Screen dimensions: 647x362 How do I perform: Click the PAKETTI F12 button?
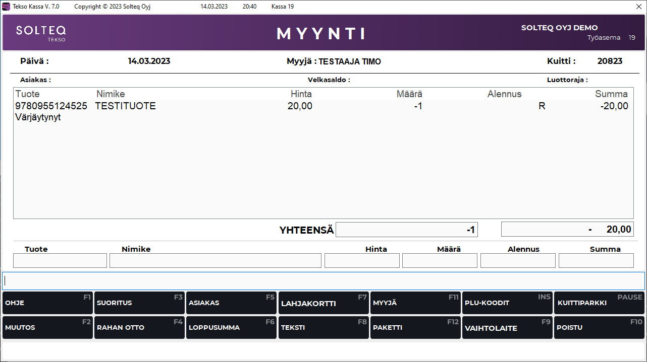point(415,328)
